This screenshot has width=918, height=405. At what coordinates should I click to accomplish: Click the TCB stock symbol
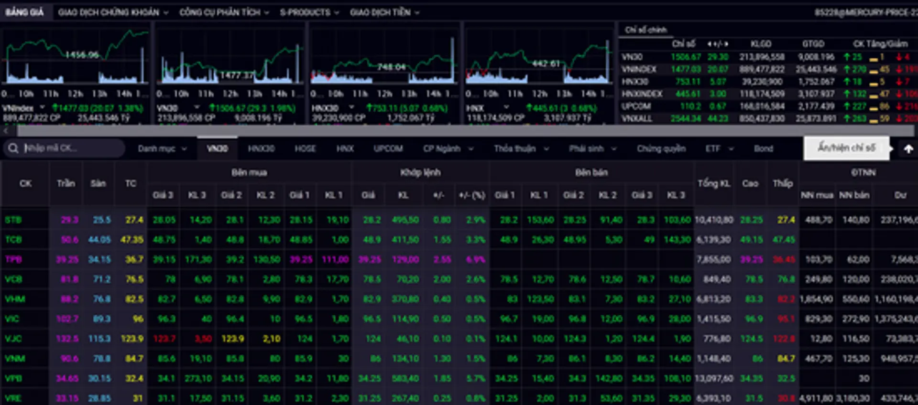pyautogui.click(x=13, y=240)
